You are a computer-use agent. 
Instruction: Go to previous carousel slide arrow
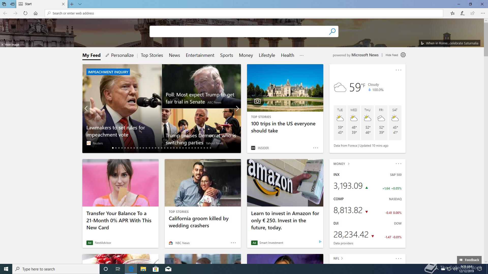click(86, 109)
